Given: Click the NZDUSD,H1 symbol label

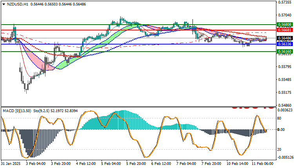Looking at the screenshot, I should click(x=18, y=4).
